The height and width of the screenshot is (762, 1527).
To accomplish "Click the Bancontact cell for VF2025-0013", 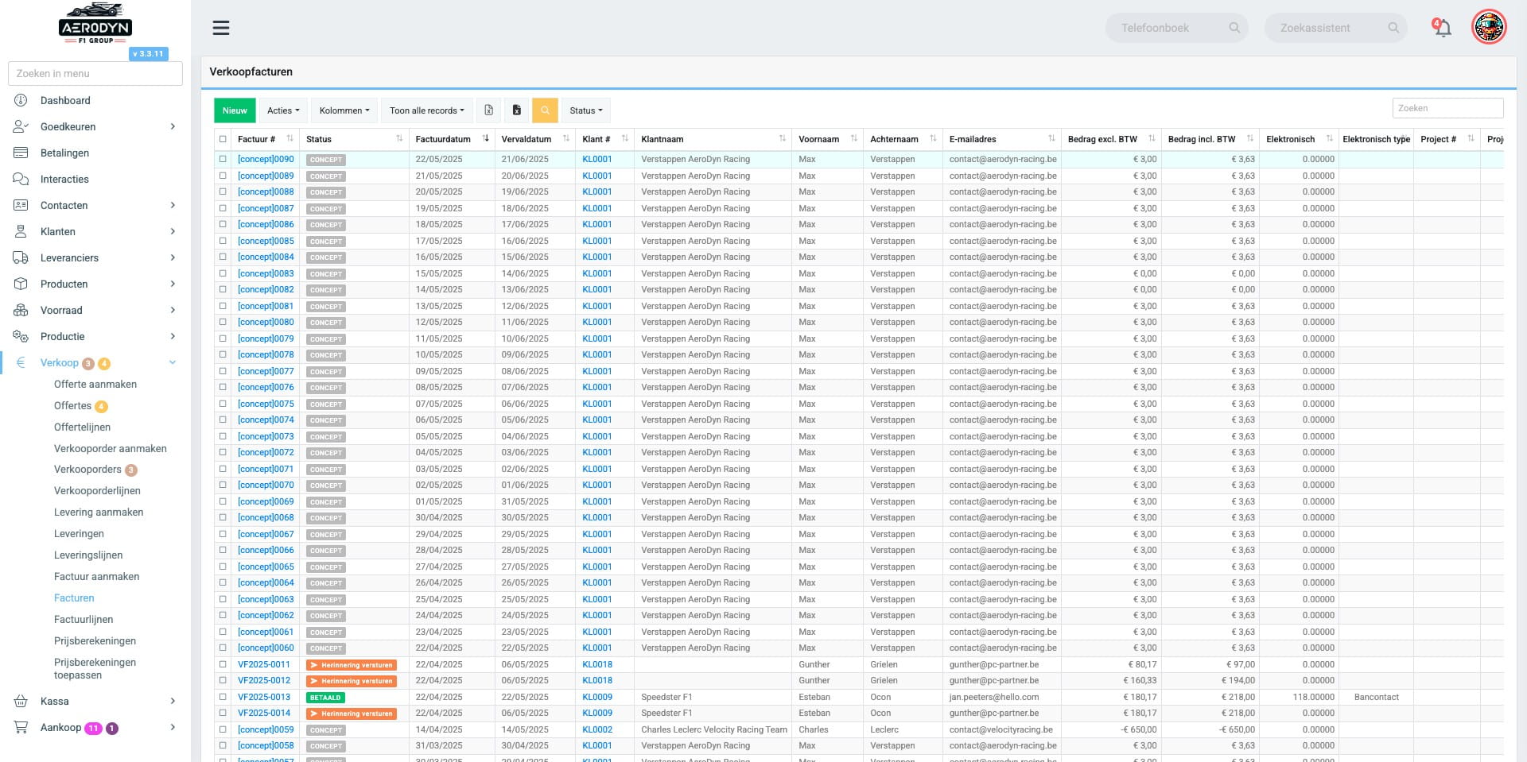I will 1376,697.
